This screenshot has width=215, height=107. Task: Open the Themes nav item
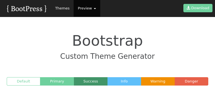(x=62, y=8)
